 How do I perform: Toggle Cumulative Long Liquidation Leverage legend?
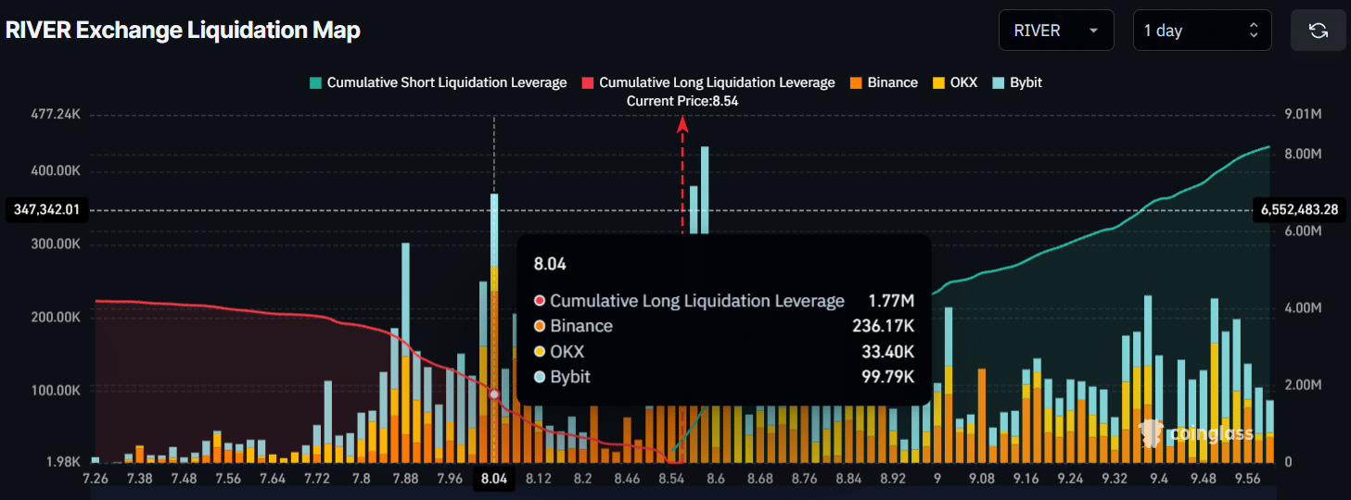pos(716,82)
